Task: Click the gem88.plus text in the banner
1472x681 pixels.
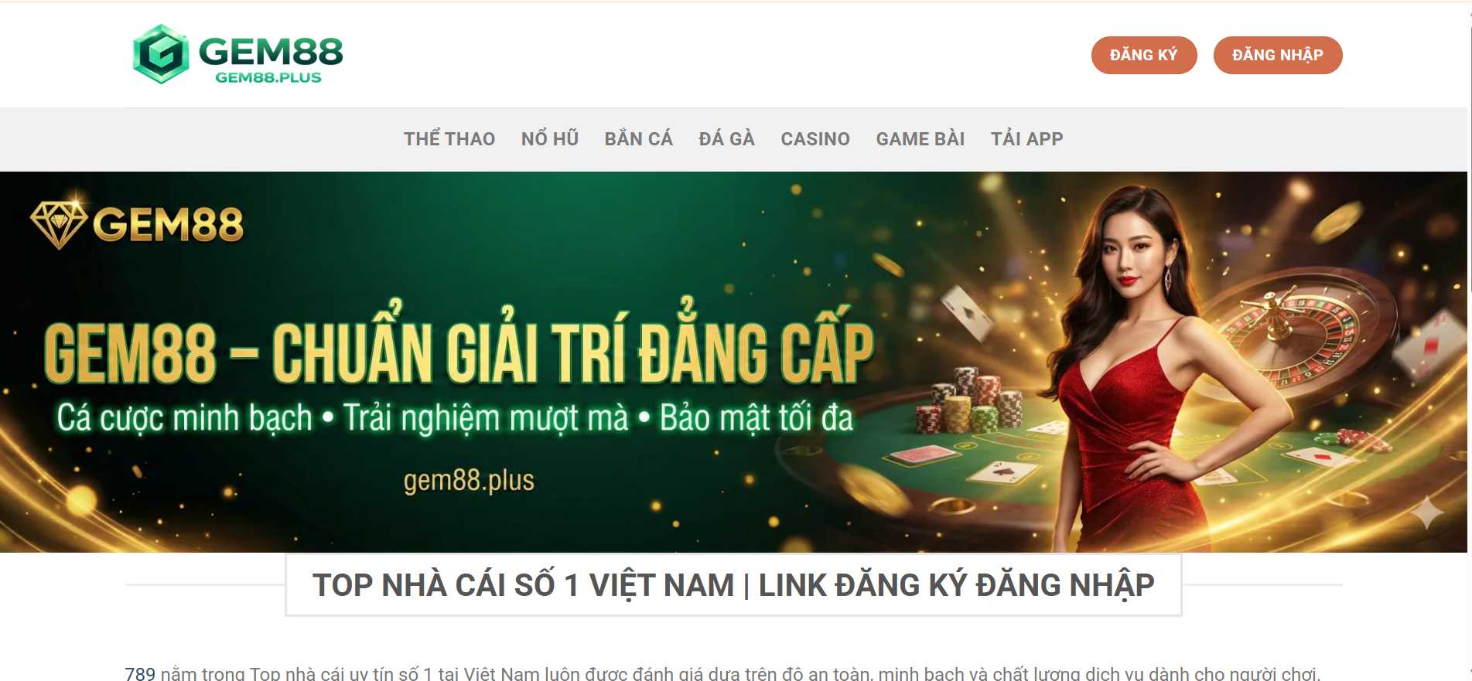Action: click(469, 480)
